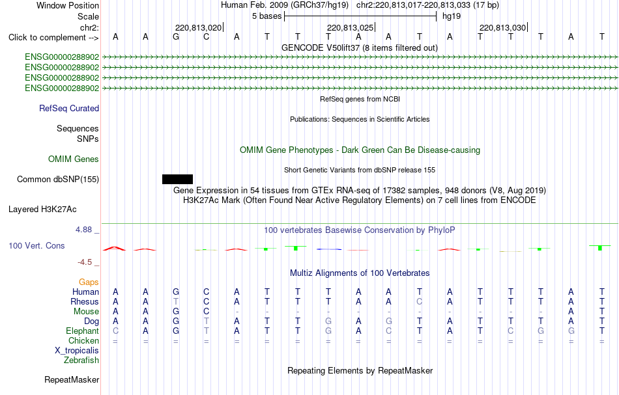Screen dimensions: 619x395
Task: Open 'Publications: Sequences in Scientific Articles' title
Action: coord(360,119)
